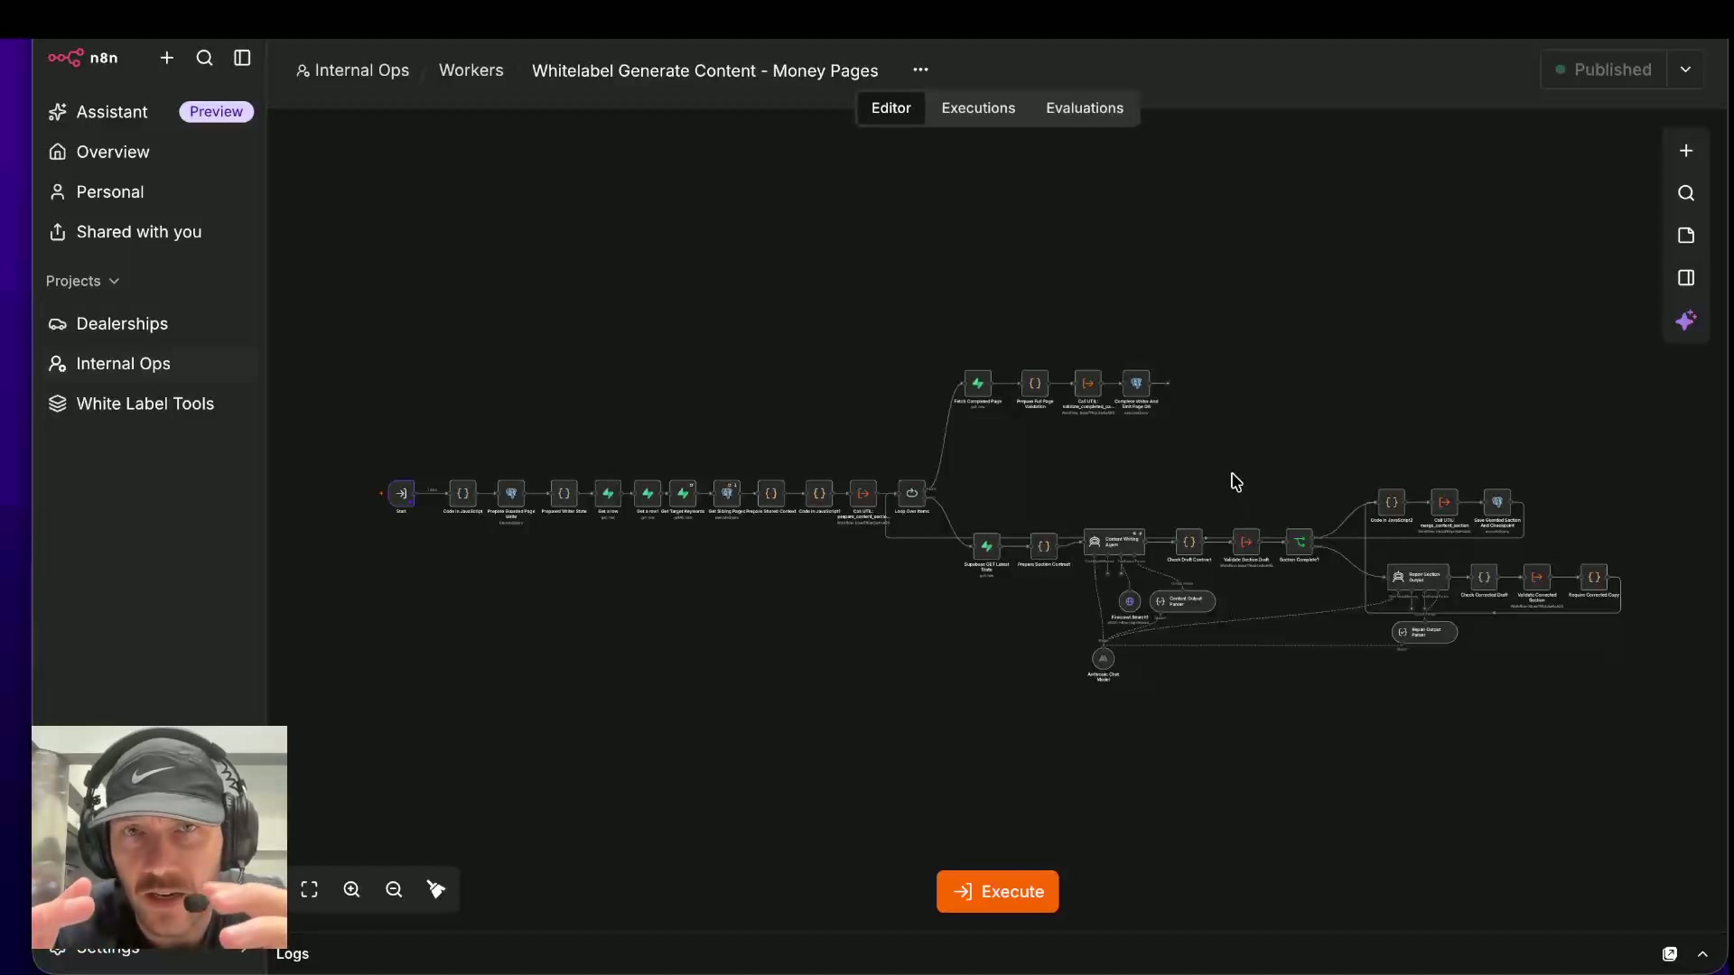Expand the logs panel chevron
Image resolution: width=1734 pixels, height=975 pixels.
pos(1702,954)
